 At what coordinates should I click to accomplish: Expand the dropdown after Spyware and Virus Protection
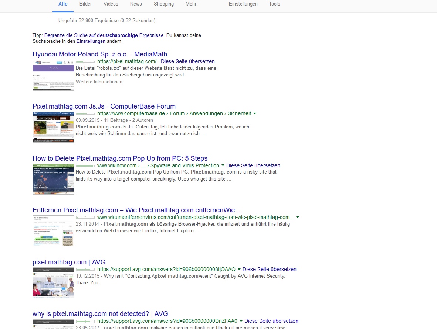tap(223, 165)
